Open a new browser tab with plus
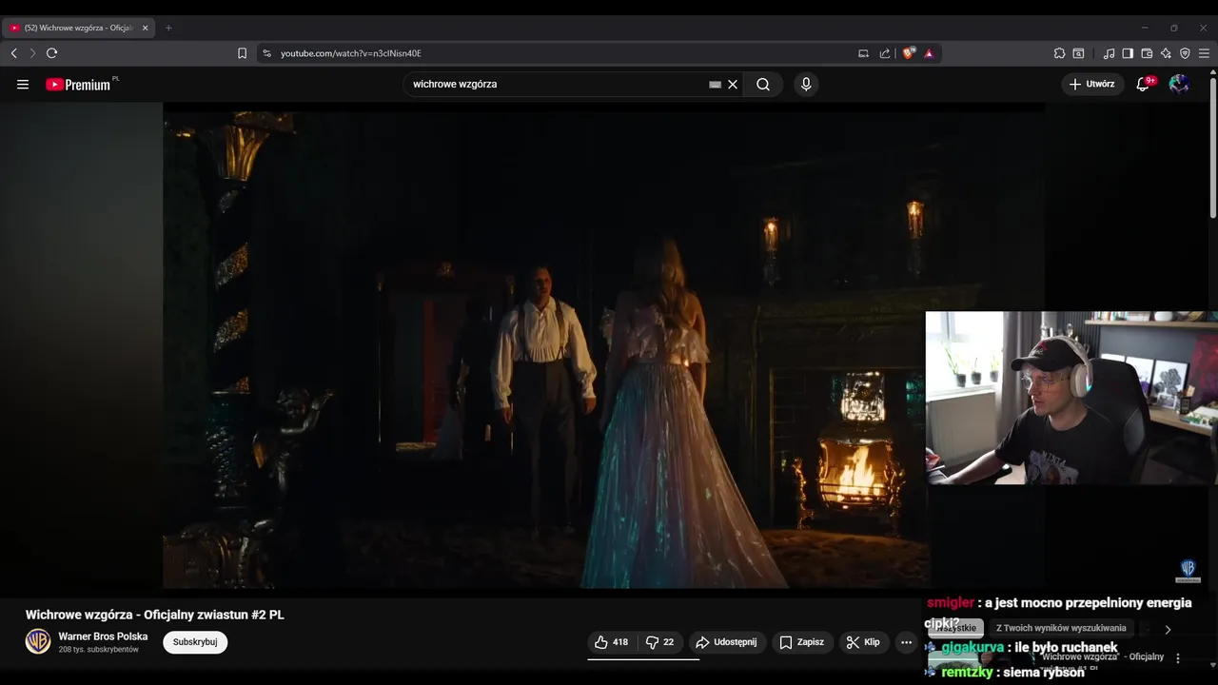This screenshot has width=1218, height=685. tap(168, 28)
